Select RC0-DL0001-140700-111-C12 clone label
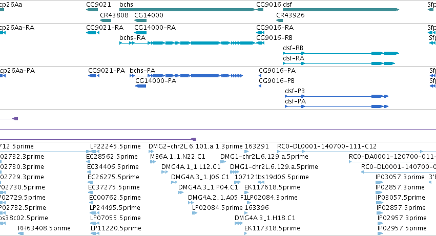 [327, 146]
